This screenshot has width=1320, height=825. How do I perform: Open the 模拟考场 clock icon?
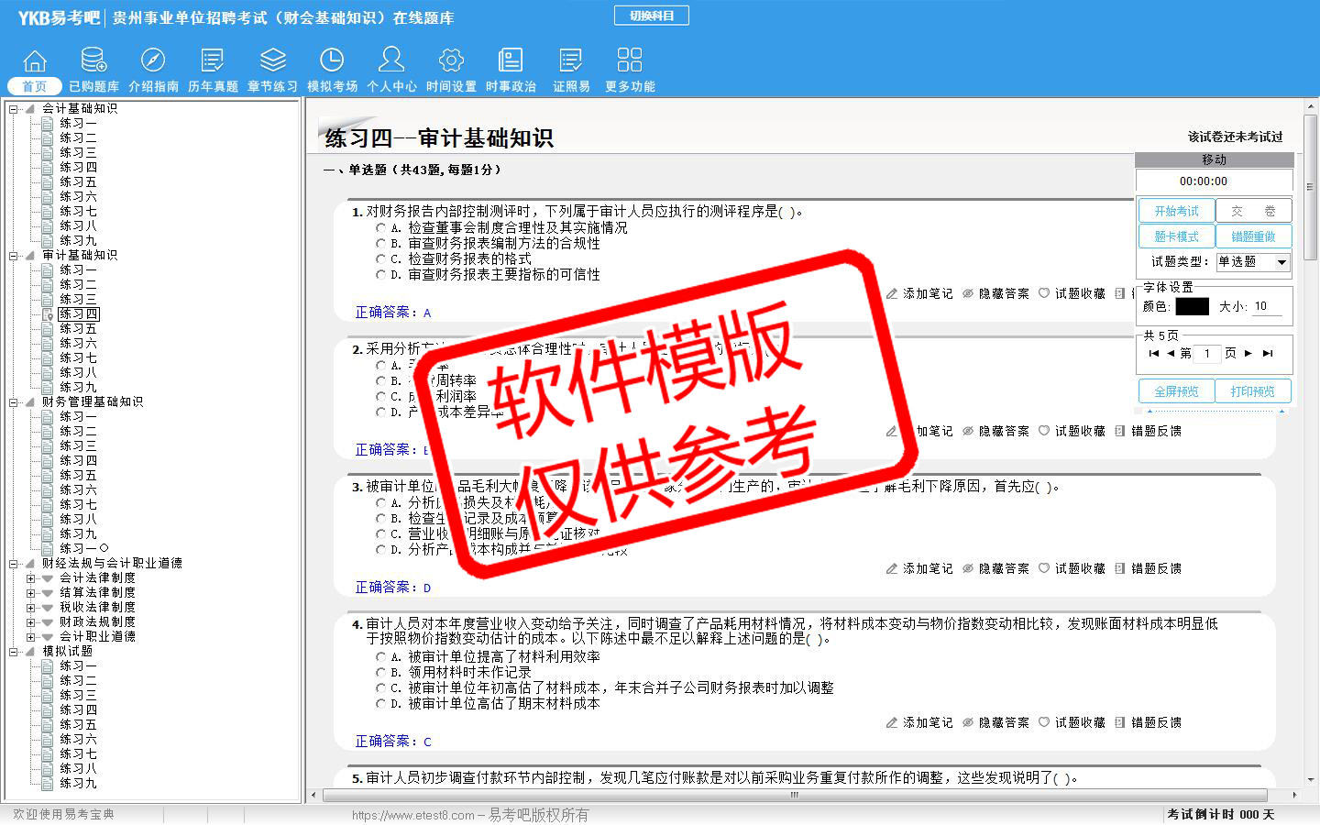[332, 61]
